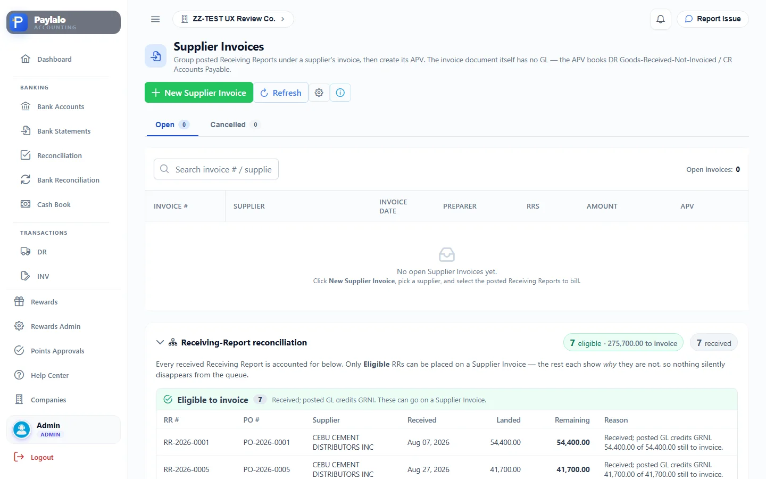The image size is (766, 479).
Task: Switch to the Open tab
Action: pos(172,125)
